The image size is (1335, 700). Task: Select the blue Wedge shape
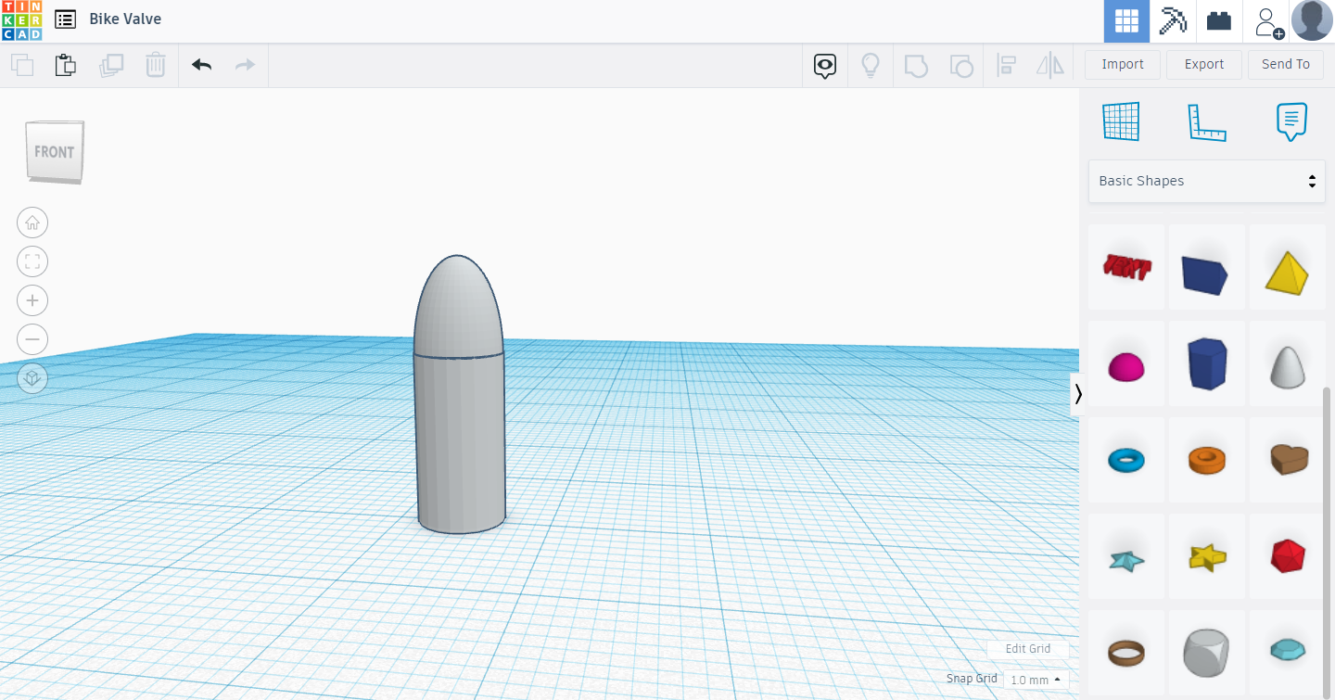(x=1206, y=267)
